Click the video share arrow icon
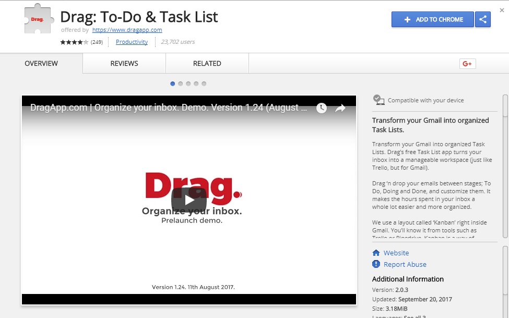This screenshot has height=318, width=509. pos(340,108)
